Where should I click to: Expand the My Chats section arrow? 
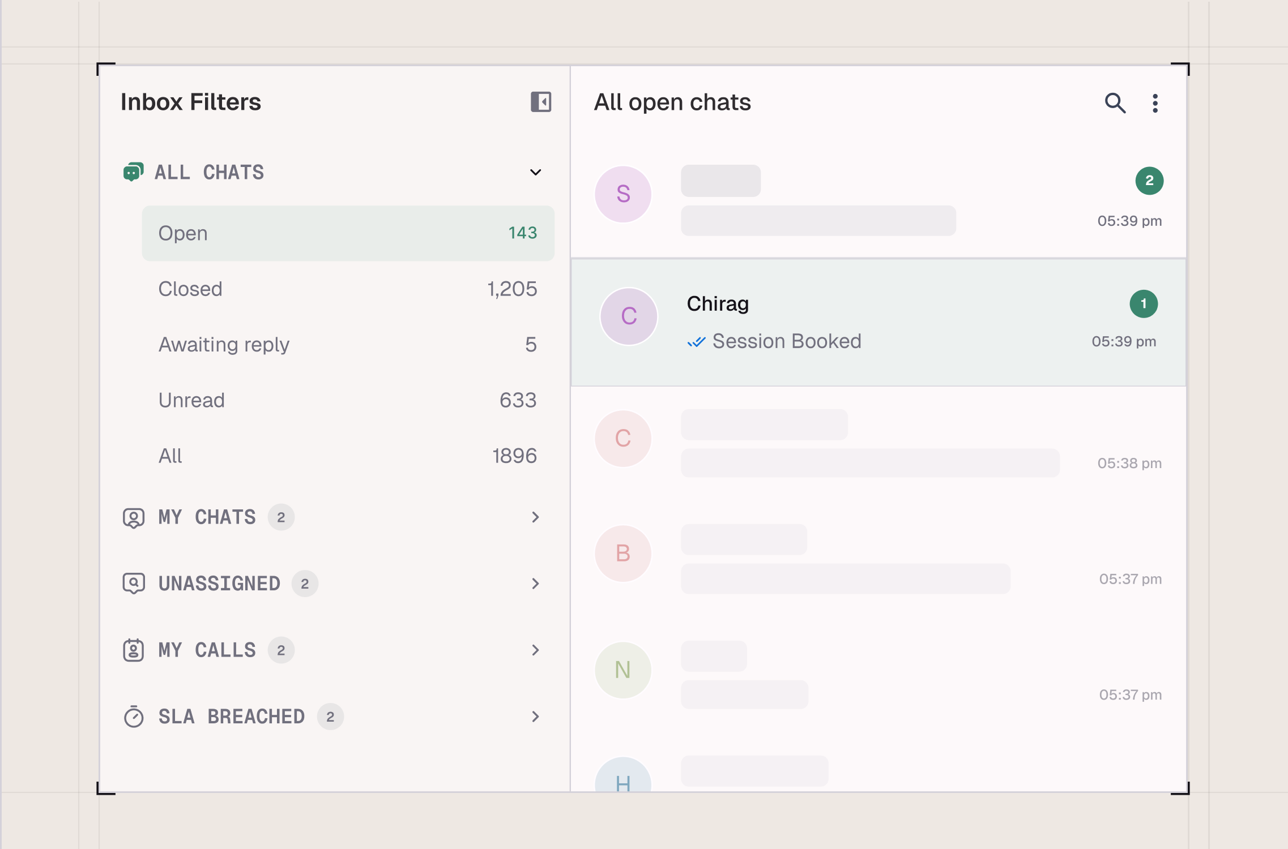(x=535, y=517)
